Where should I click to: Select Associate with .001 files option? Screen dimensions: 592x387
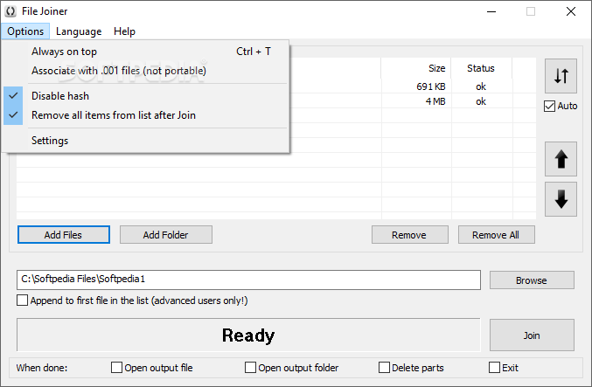(145, 71)
